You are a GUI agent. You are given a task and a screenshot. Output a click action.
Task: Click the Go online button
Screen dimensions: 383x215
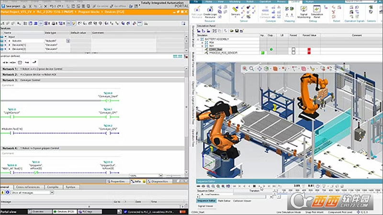point(101,6)
